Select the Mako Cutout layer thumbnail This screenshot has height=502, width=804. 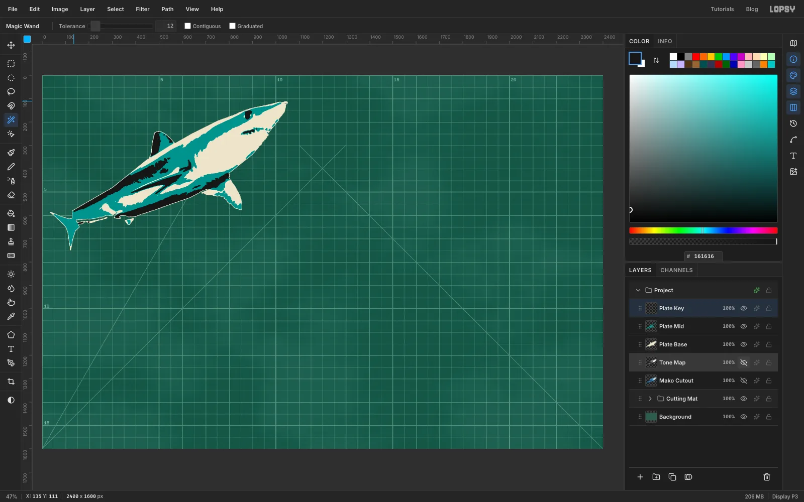[x=651, y=381]
